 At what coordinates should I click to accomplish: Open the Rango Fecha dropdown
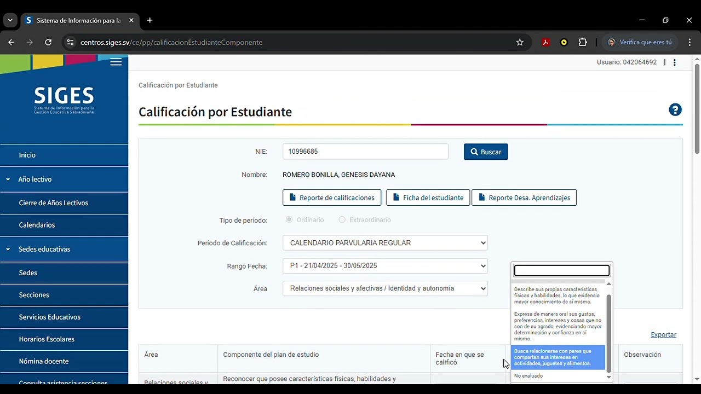click(x=385, y=265)
